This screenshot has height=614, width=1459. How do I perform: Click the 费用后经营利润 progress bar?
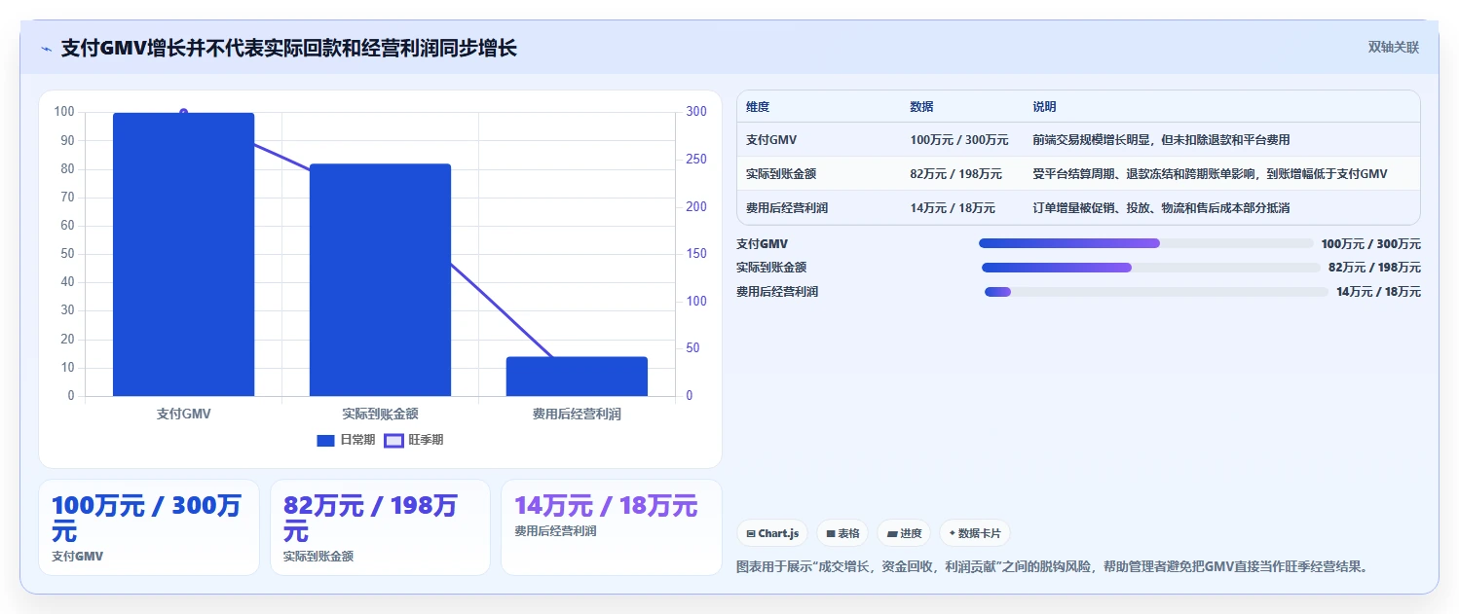coord(1156,292)
